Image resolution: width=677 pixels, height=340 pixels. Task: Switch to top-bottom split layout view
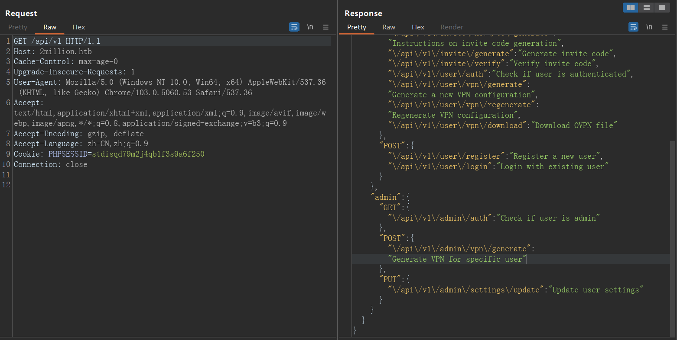click(x=646, y=7)
